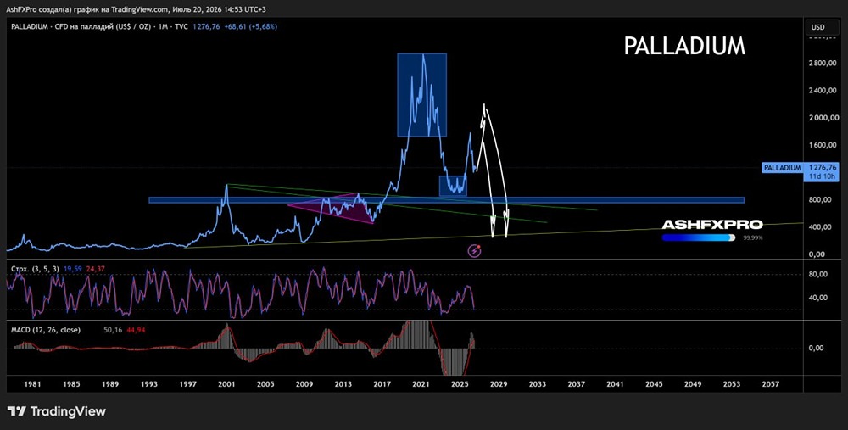Click the ASHFXPRO logo watermark

click(x=711, y=225)
